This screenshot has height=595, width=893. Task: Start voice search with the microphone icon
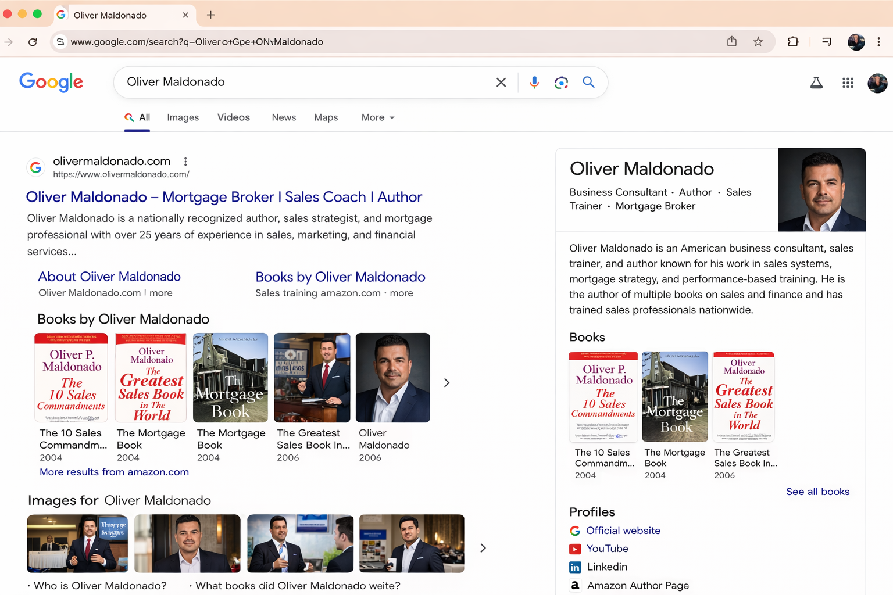[534, 83]
